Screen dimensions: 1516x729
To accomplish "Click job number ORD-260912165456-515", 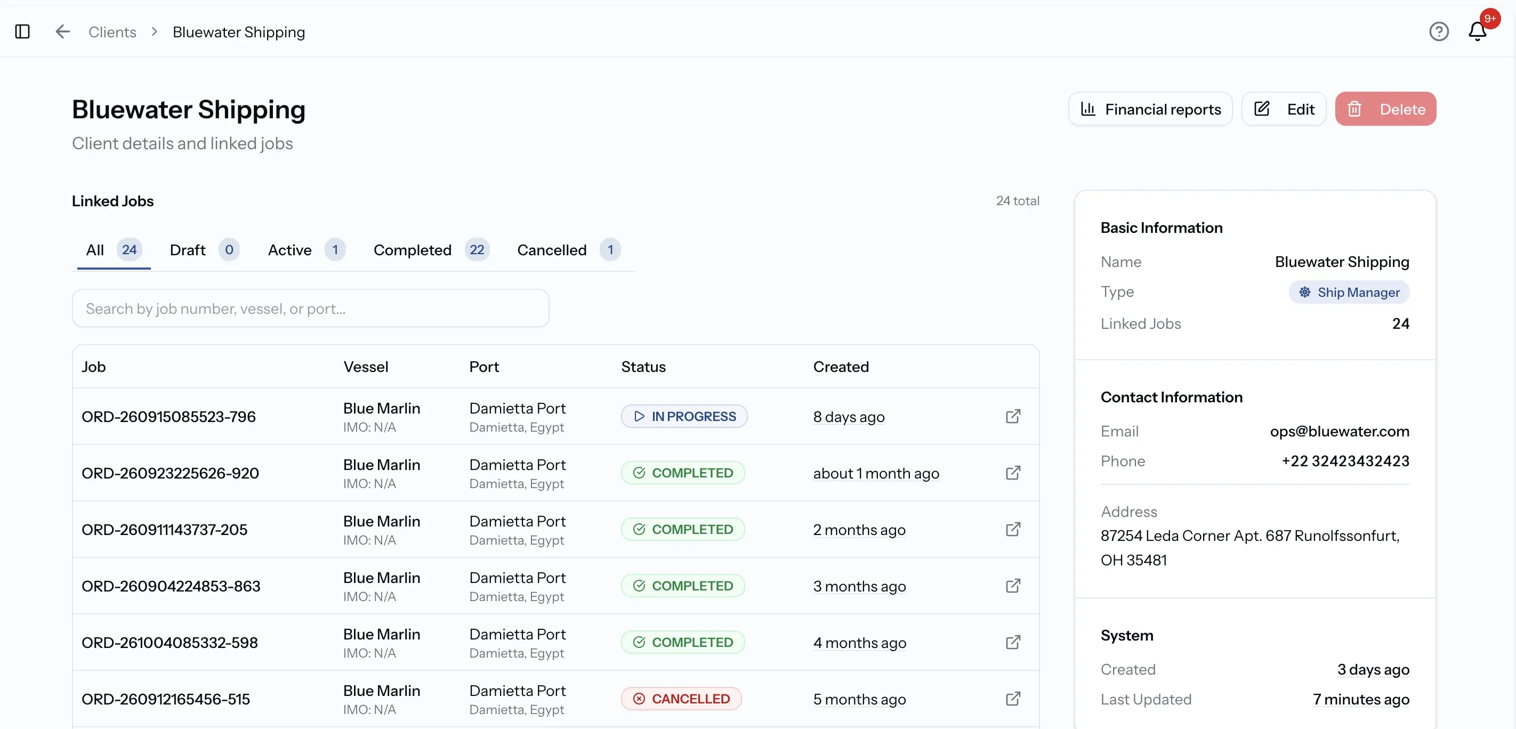I will coord(165,699).
